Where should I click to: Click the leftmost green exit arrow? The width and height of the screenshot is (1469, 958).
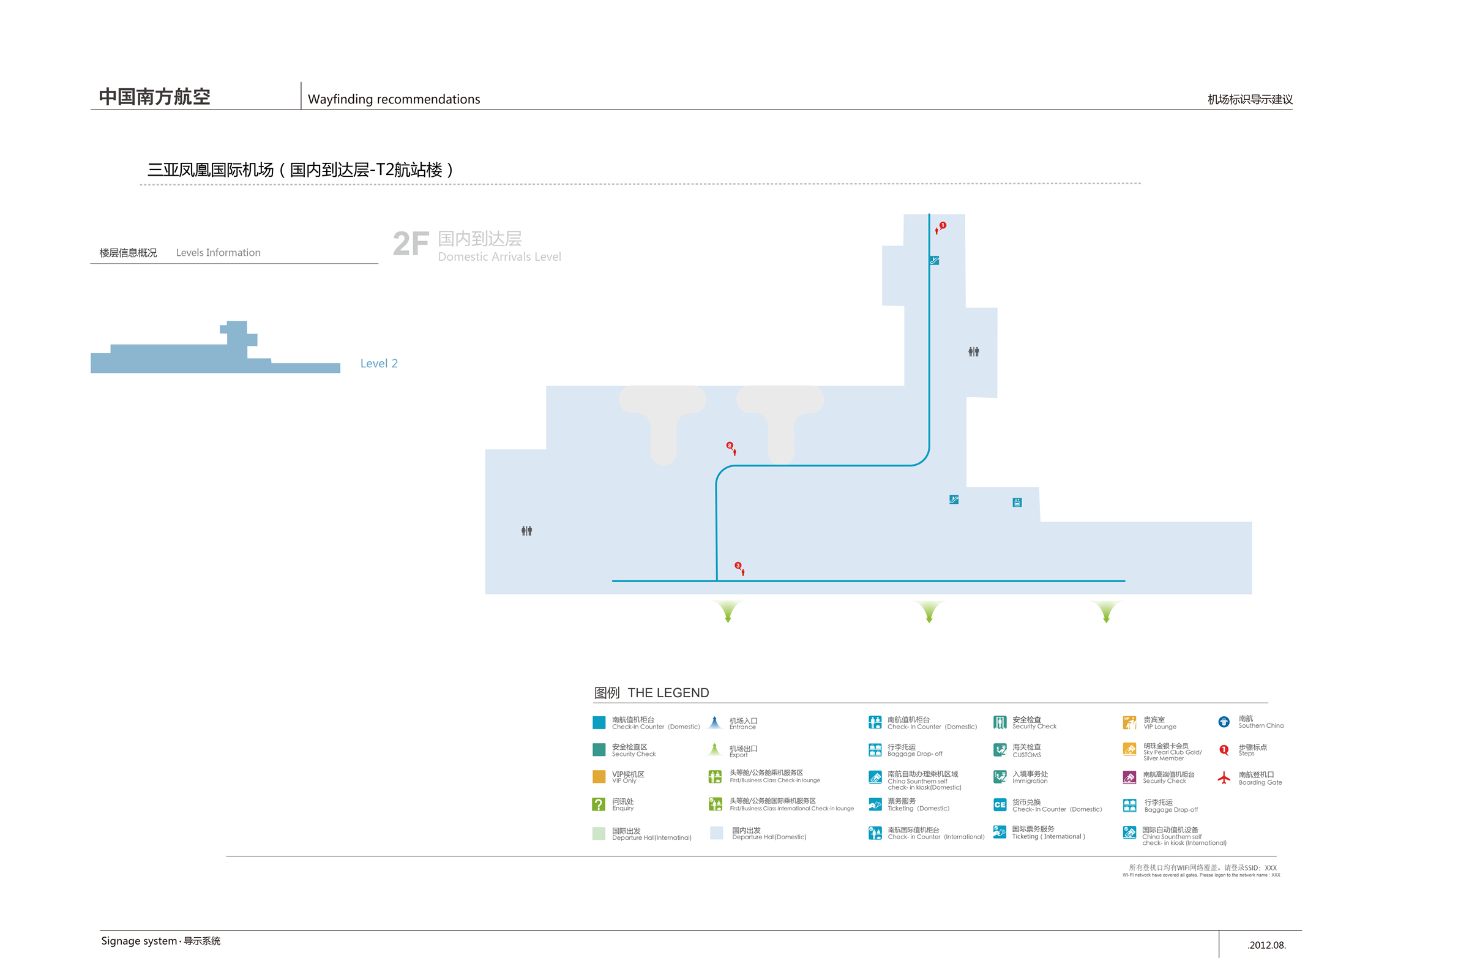[x=728, y=611]
